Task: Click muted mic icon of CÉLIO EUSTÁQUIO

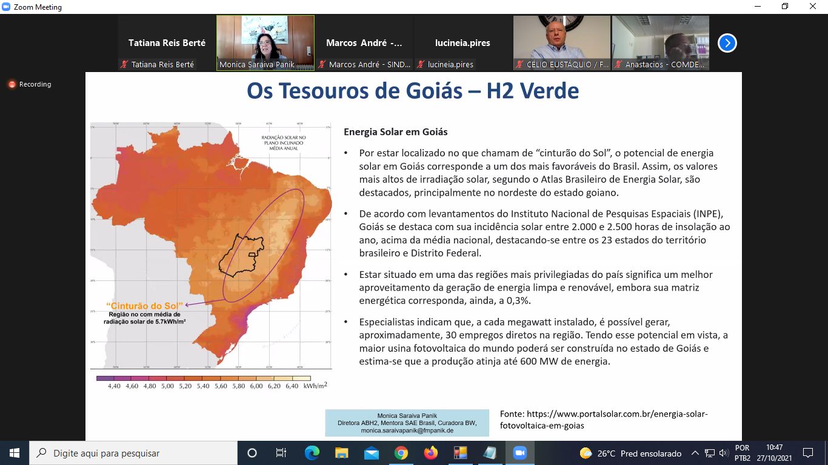Action: [x=519, y=64]
